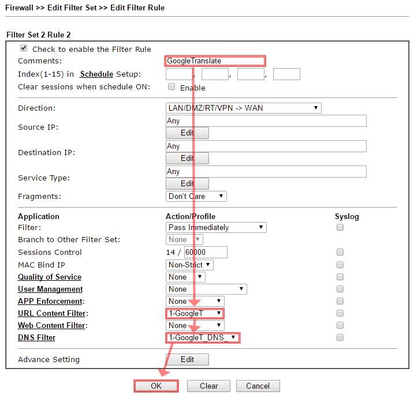
Task: Click Edit for Advance Setting
Action: (187, 359)
